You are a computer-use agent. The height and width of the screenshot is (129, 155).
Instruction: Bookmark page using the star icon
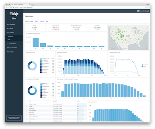146,7
